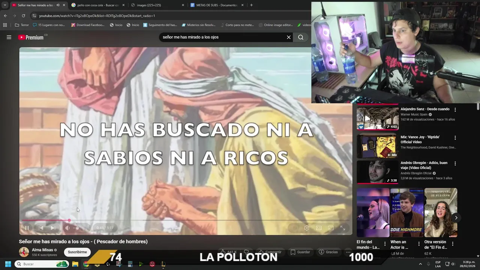This screenshot has width=480, height=270.
Task: Show more shorts with the right chevron
Action: [456, 217]
